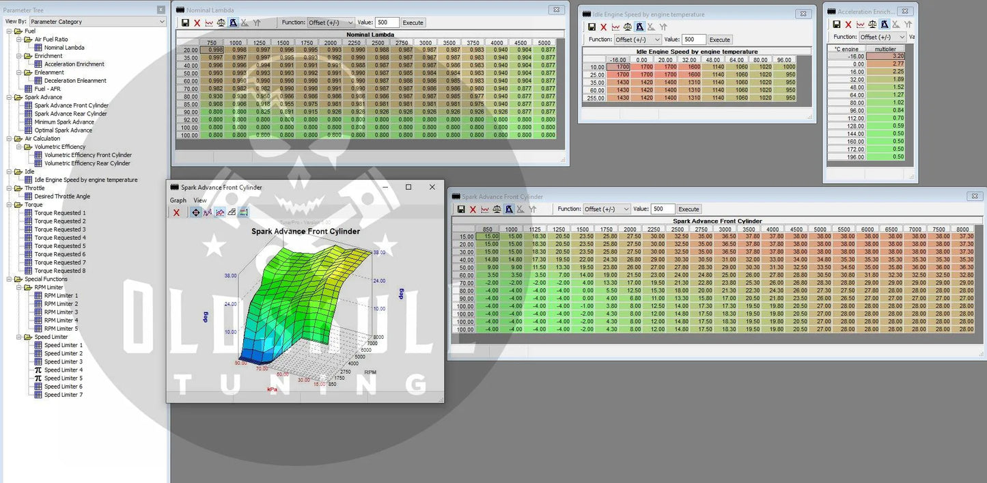Screen dimensions: 987x483
Task: Click Execute button in Spark Advance table window
Action: (x=689, y=209)
